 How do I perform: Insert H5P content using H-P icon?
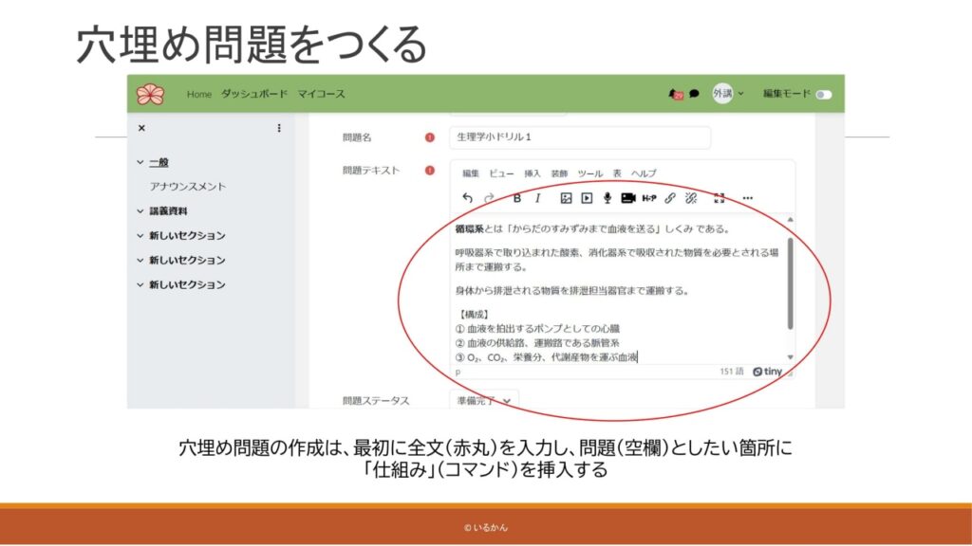(x=649, y=198)
